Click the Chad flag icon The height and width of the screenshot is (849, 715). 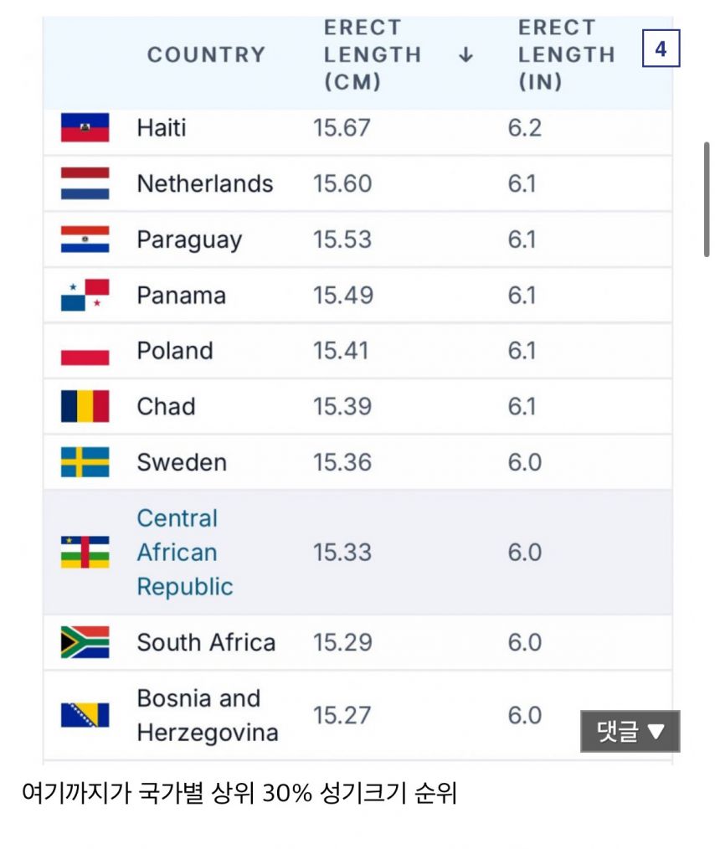[85, 406]
